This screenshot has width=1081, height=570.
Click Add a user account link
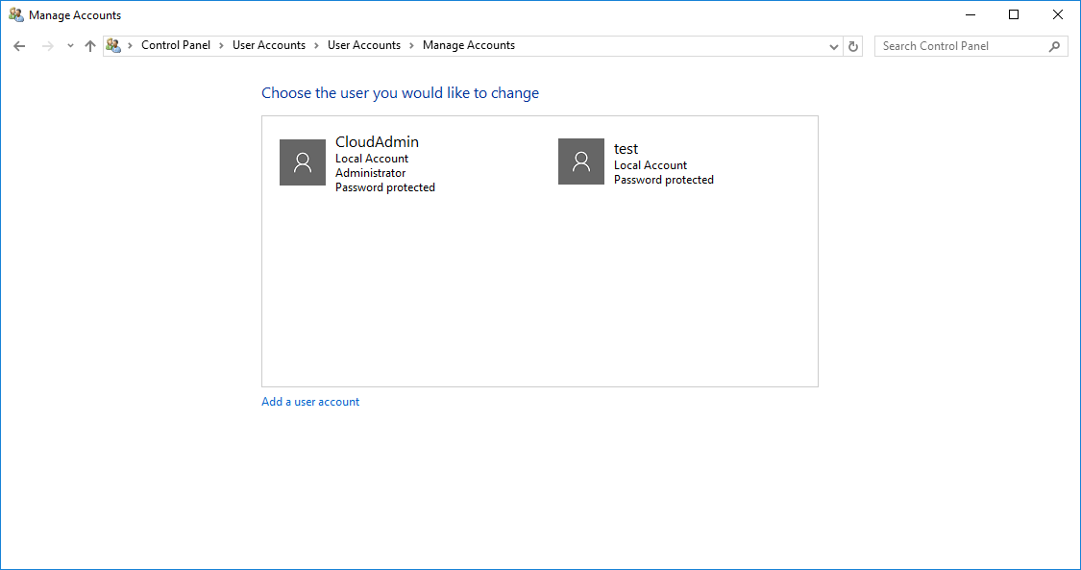pos(310,402)
